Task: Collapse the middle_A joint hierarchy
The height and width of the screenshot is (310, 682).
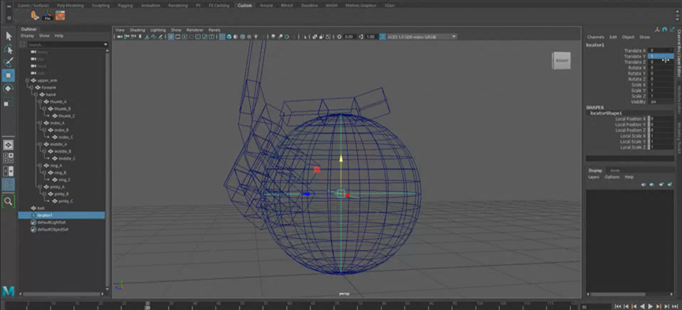Action: 39,144
